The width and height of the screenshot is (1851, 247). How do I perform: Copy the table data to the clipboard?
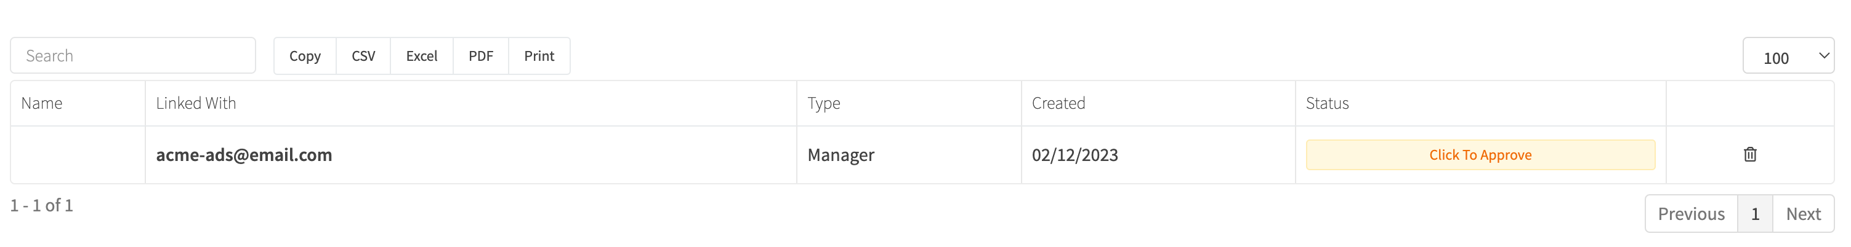[x=305, y=56]
